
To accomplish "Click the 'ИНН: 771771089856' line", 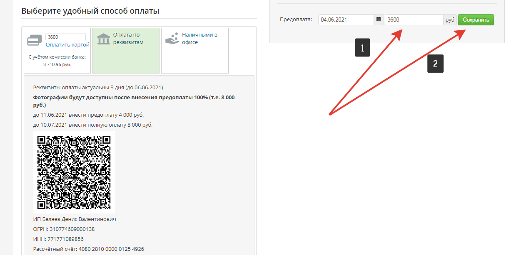I will click(x=58, y=239).
